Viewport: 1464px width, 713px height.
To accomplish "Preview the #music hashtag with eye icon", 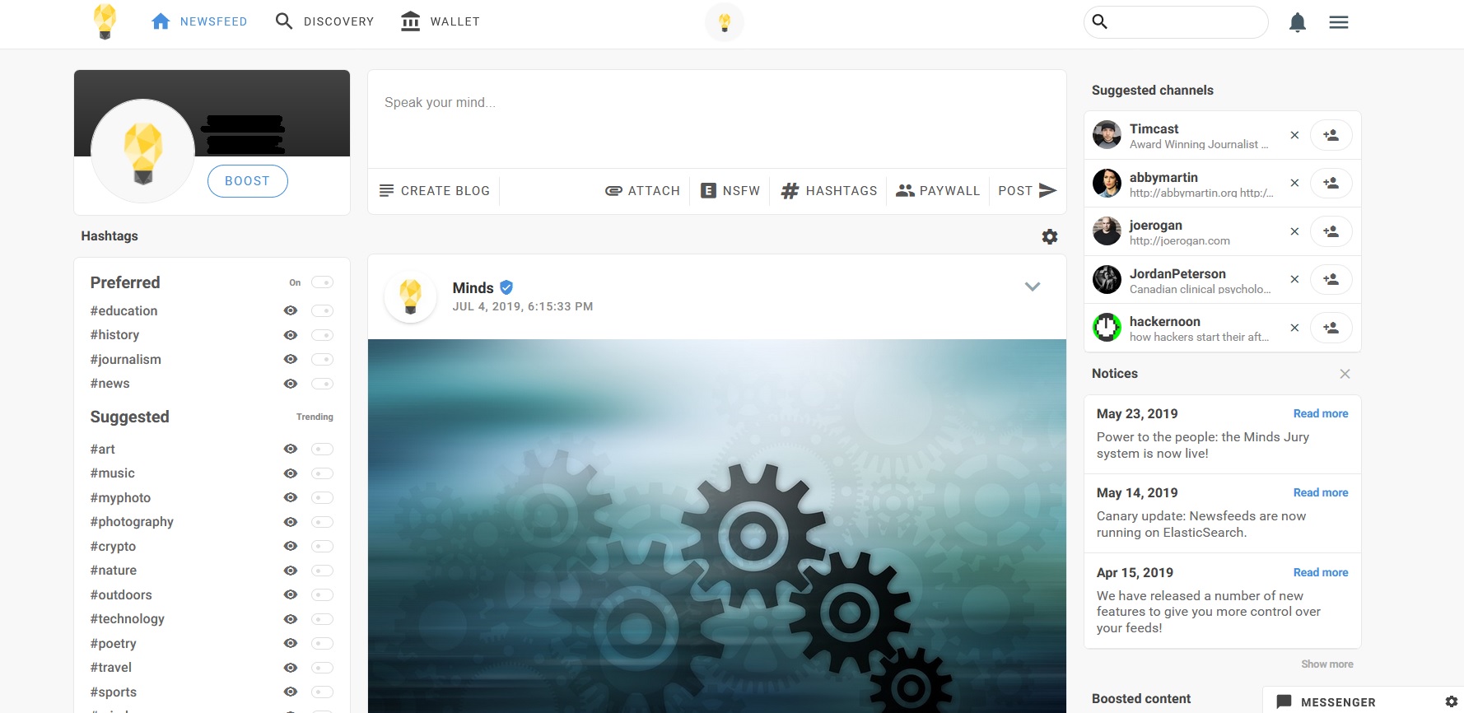I will [291, 473].
